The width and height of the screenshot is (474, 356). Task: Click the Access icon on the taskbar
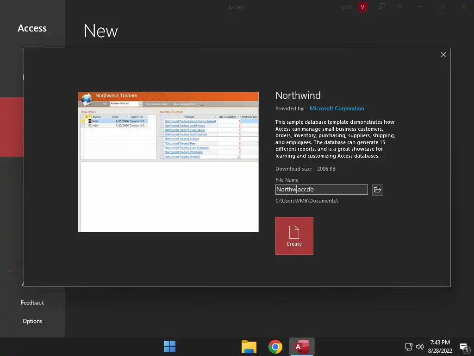click(302, 347)
